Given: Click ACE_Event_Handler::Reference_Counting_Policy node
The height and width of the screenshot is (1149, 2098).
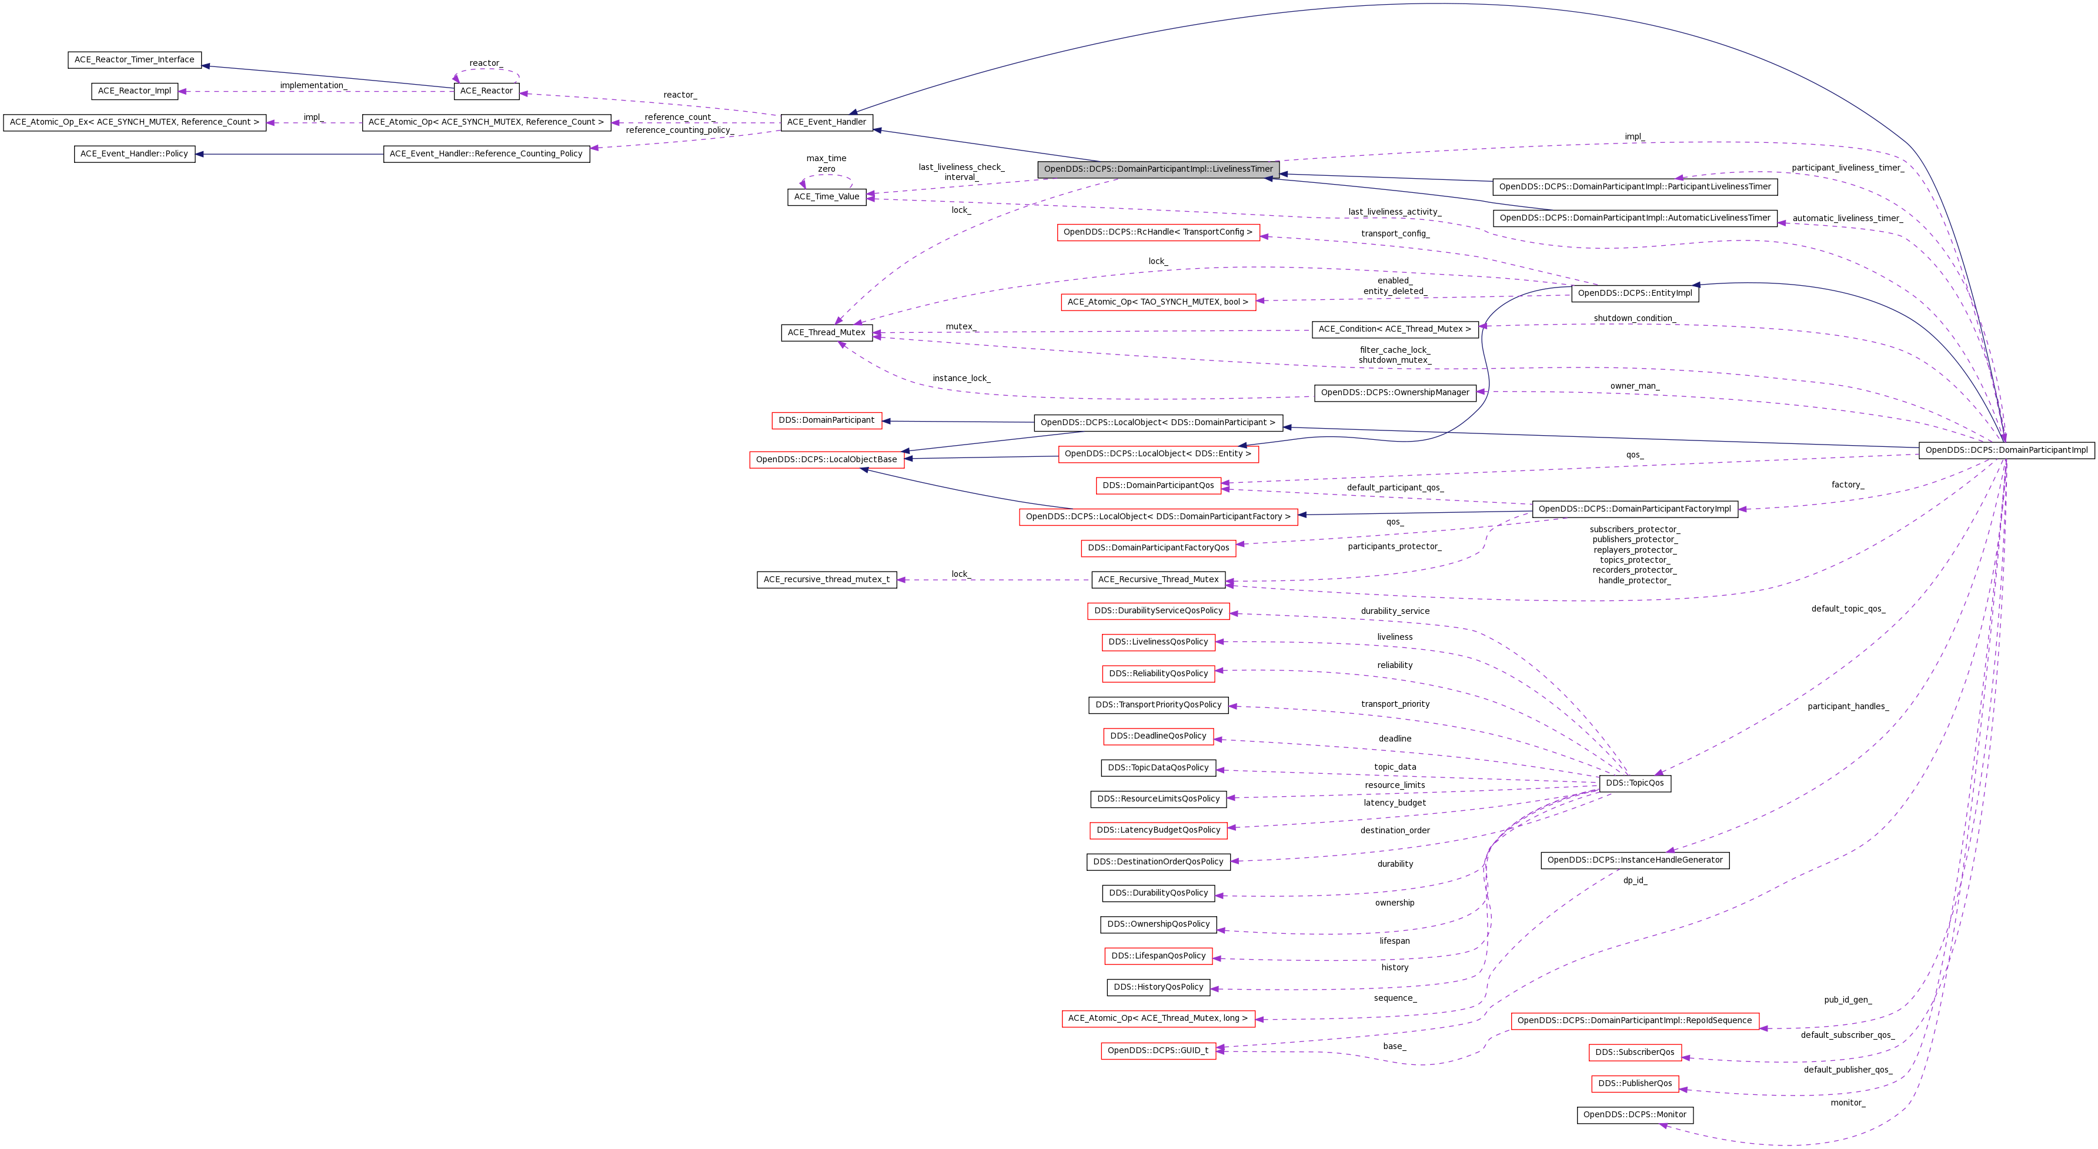Looking at the screenshot, I should click(x=486, y=154).
